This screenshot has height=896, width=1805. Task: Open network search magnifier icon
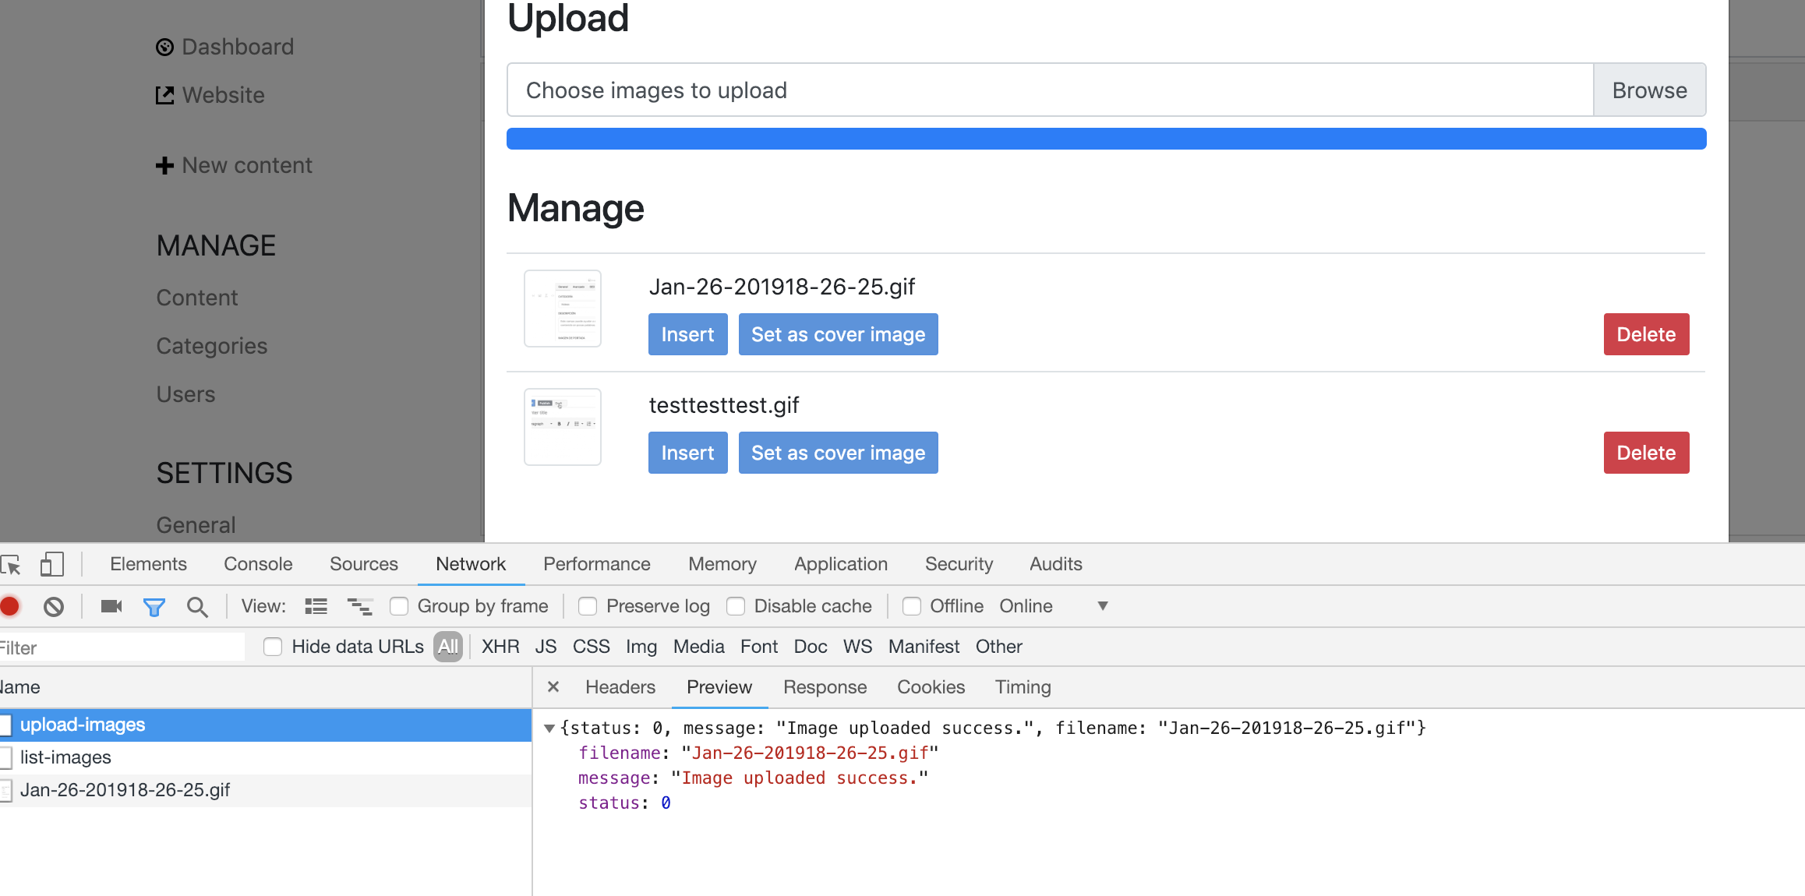click(197, 607)
